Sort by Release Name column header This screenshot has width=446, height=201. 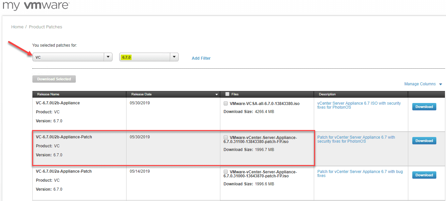(x=79, y=94)
